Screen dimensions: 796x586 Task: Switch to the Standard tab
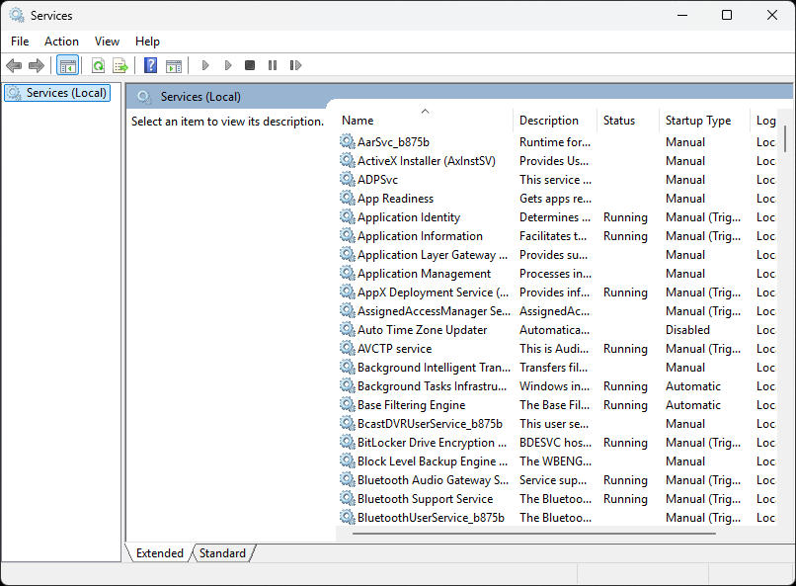tap(222, 553)
